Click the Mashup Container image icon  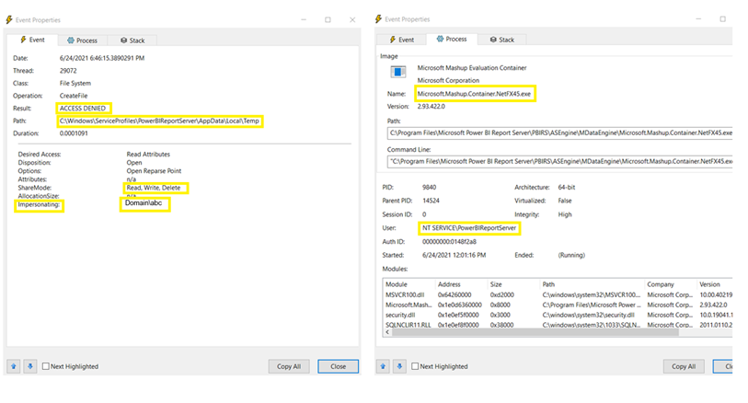[398, 72]
